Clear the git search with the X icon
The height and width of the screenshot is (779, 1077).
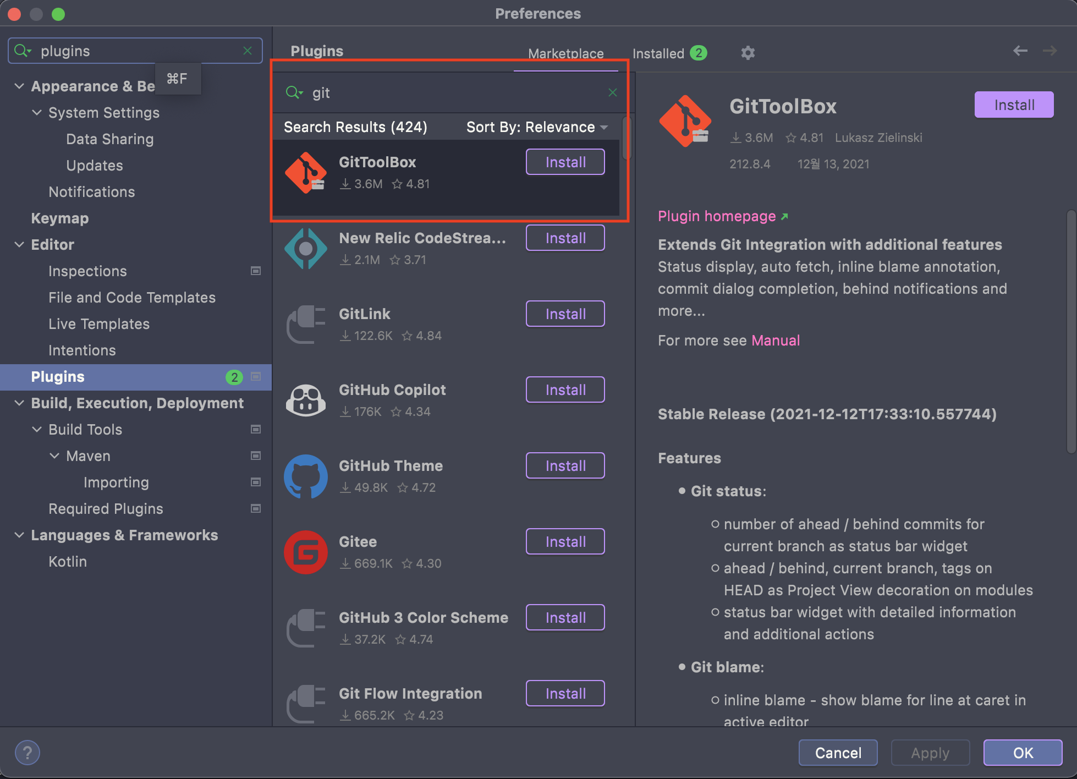(x=613, y=92)
